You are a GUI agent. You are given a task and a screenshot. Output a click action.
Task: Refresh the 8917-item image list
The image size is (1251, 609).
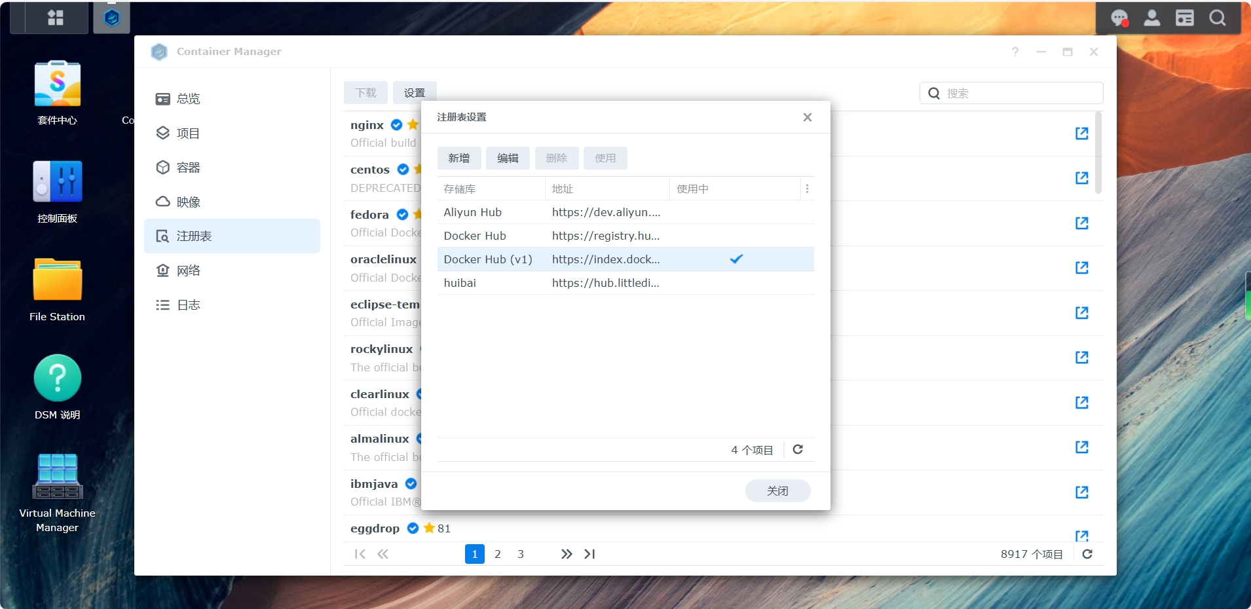coord(1087,554)
